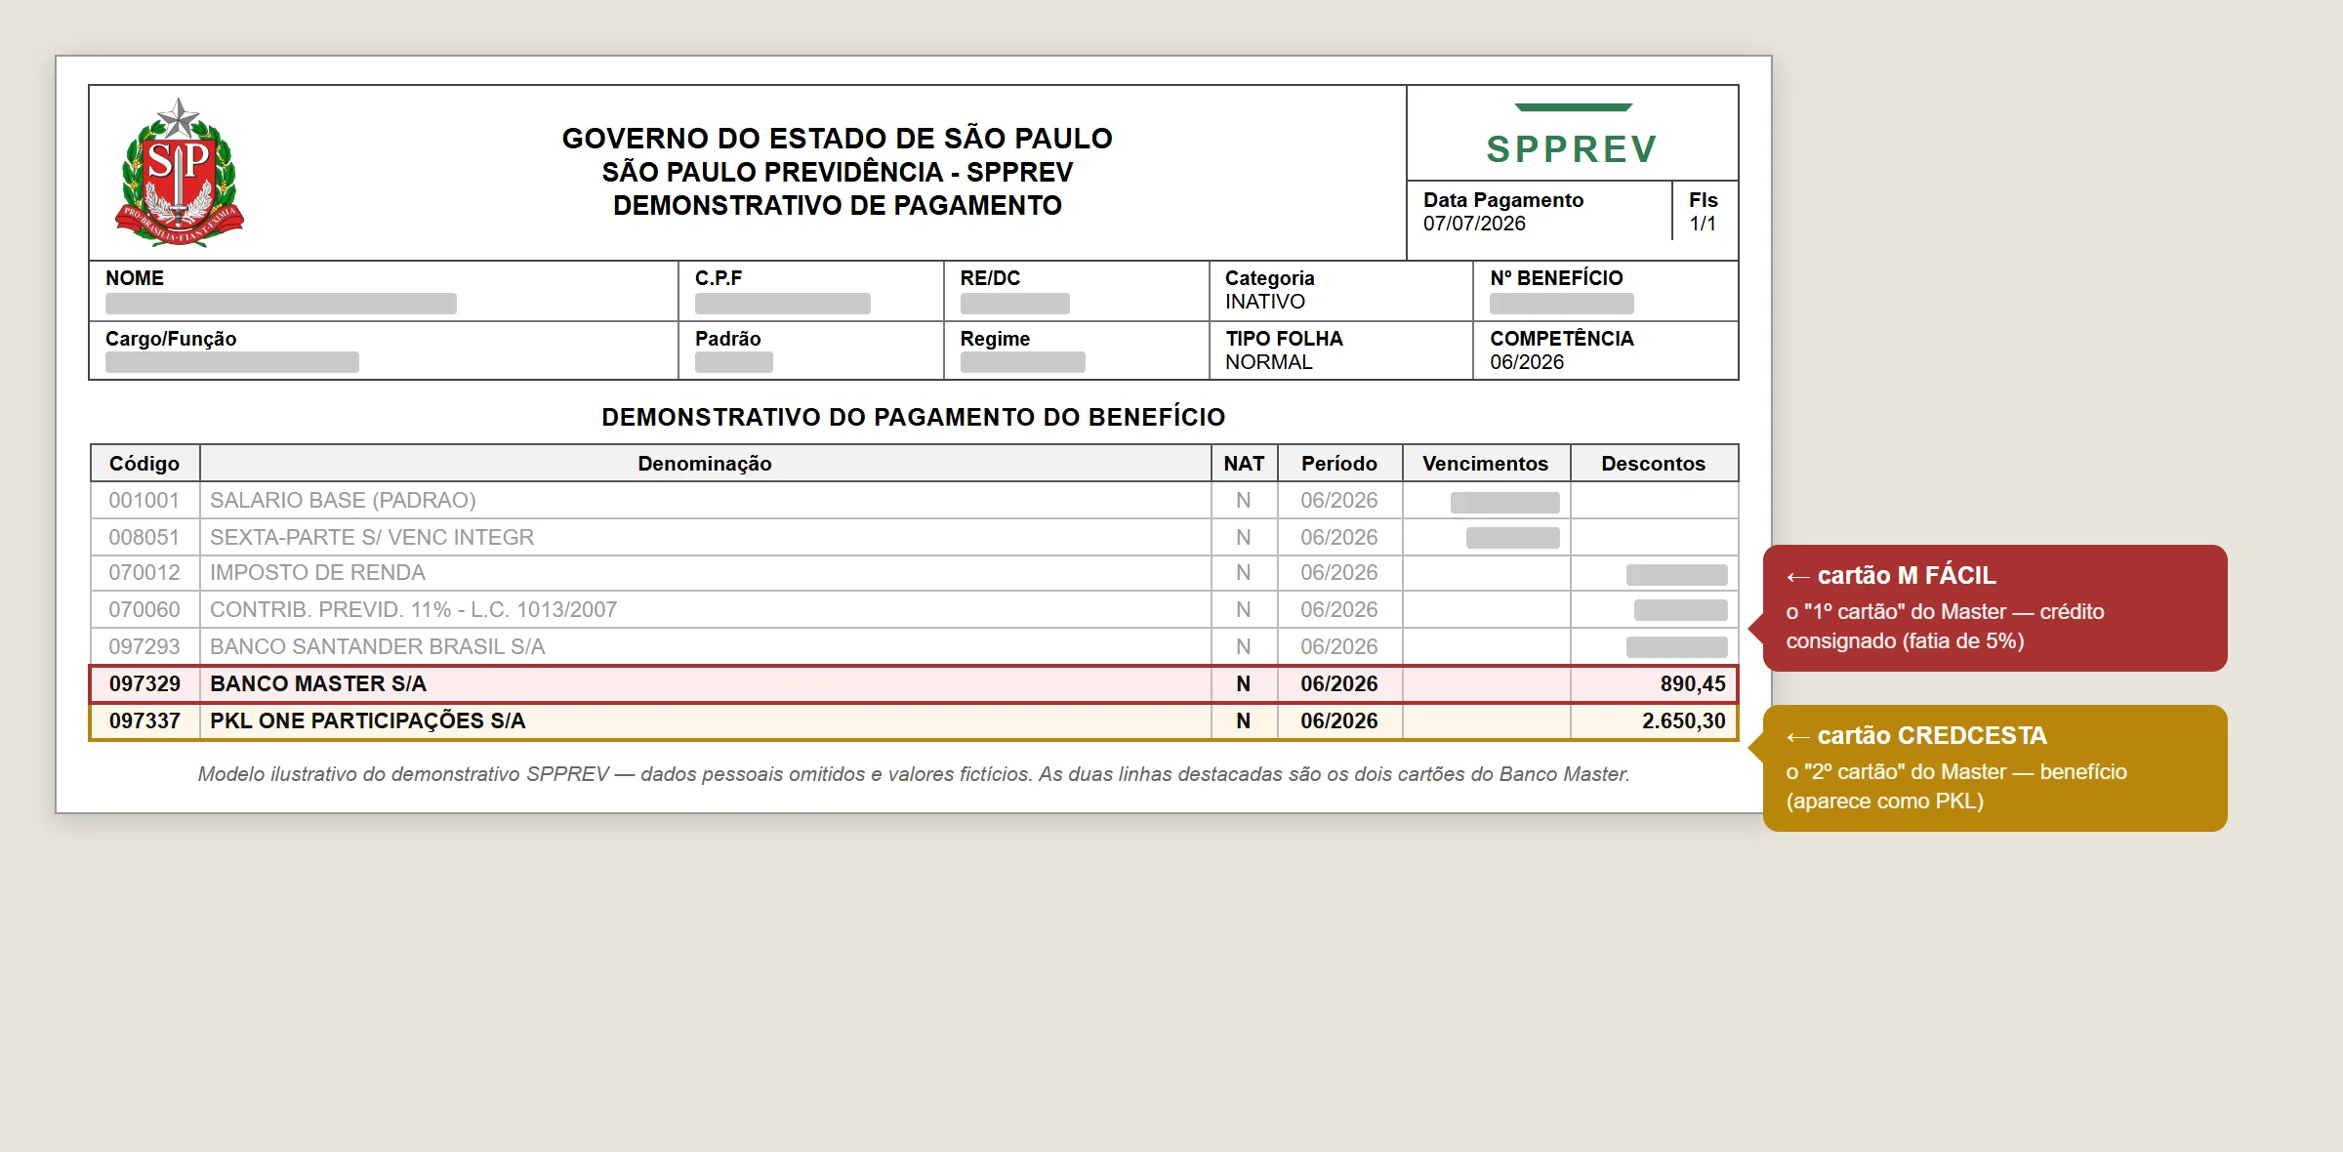Click the 'Modelo ilustrativo' footnote caption
Image resolution: width=2343 pixels, height=1152 pixels.
click(x=914, y=774)
